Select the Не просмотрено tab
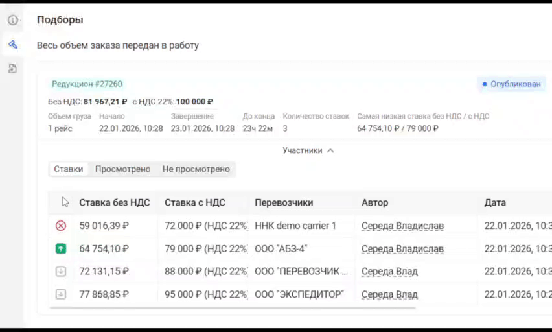 196,169
